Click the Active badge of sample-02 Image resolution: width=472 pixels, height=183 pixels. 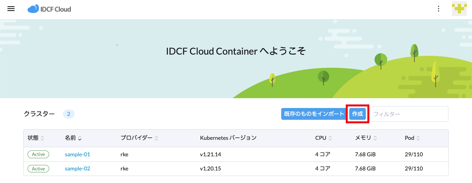[x=38, y=168]
